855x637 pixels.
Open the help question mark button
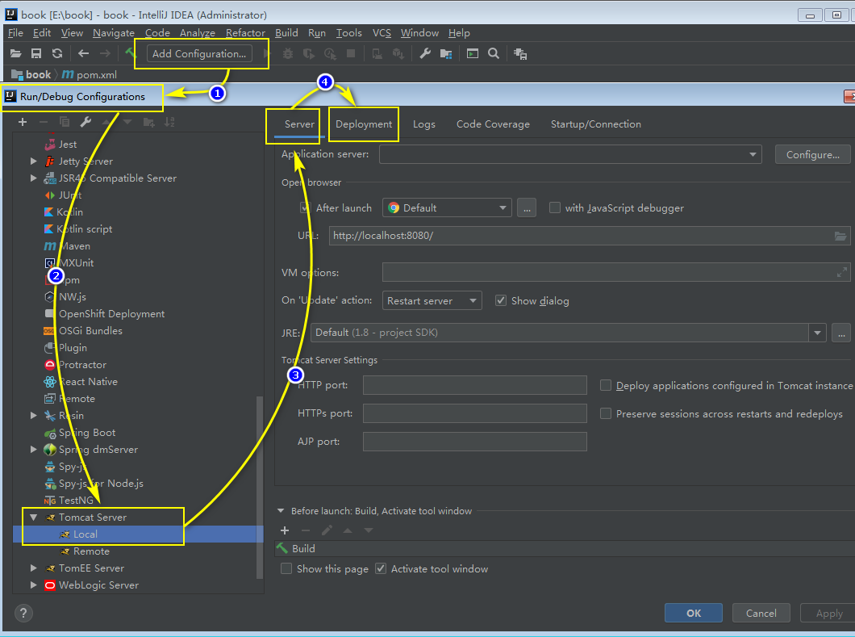tap(24, 613)
